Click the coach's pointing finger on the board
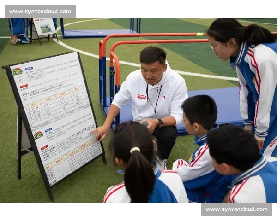277x221 pixels. pos(93,132)
